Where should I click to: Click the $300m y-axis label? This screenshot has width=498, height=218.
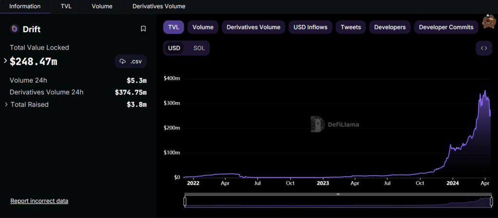tap(172, 103)
